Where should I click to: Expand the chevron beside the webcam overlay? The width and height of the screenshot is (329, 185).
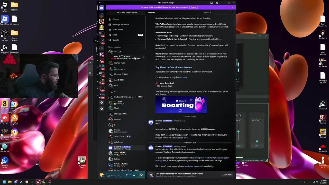tap(90, 62)
